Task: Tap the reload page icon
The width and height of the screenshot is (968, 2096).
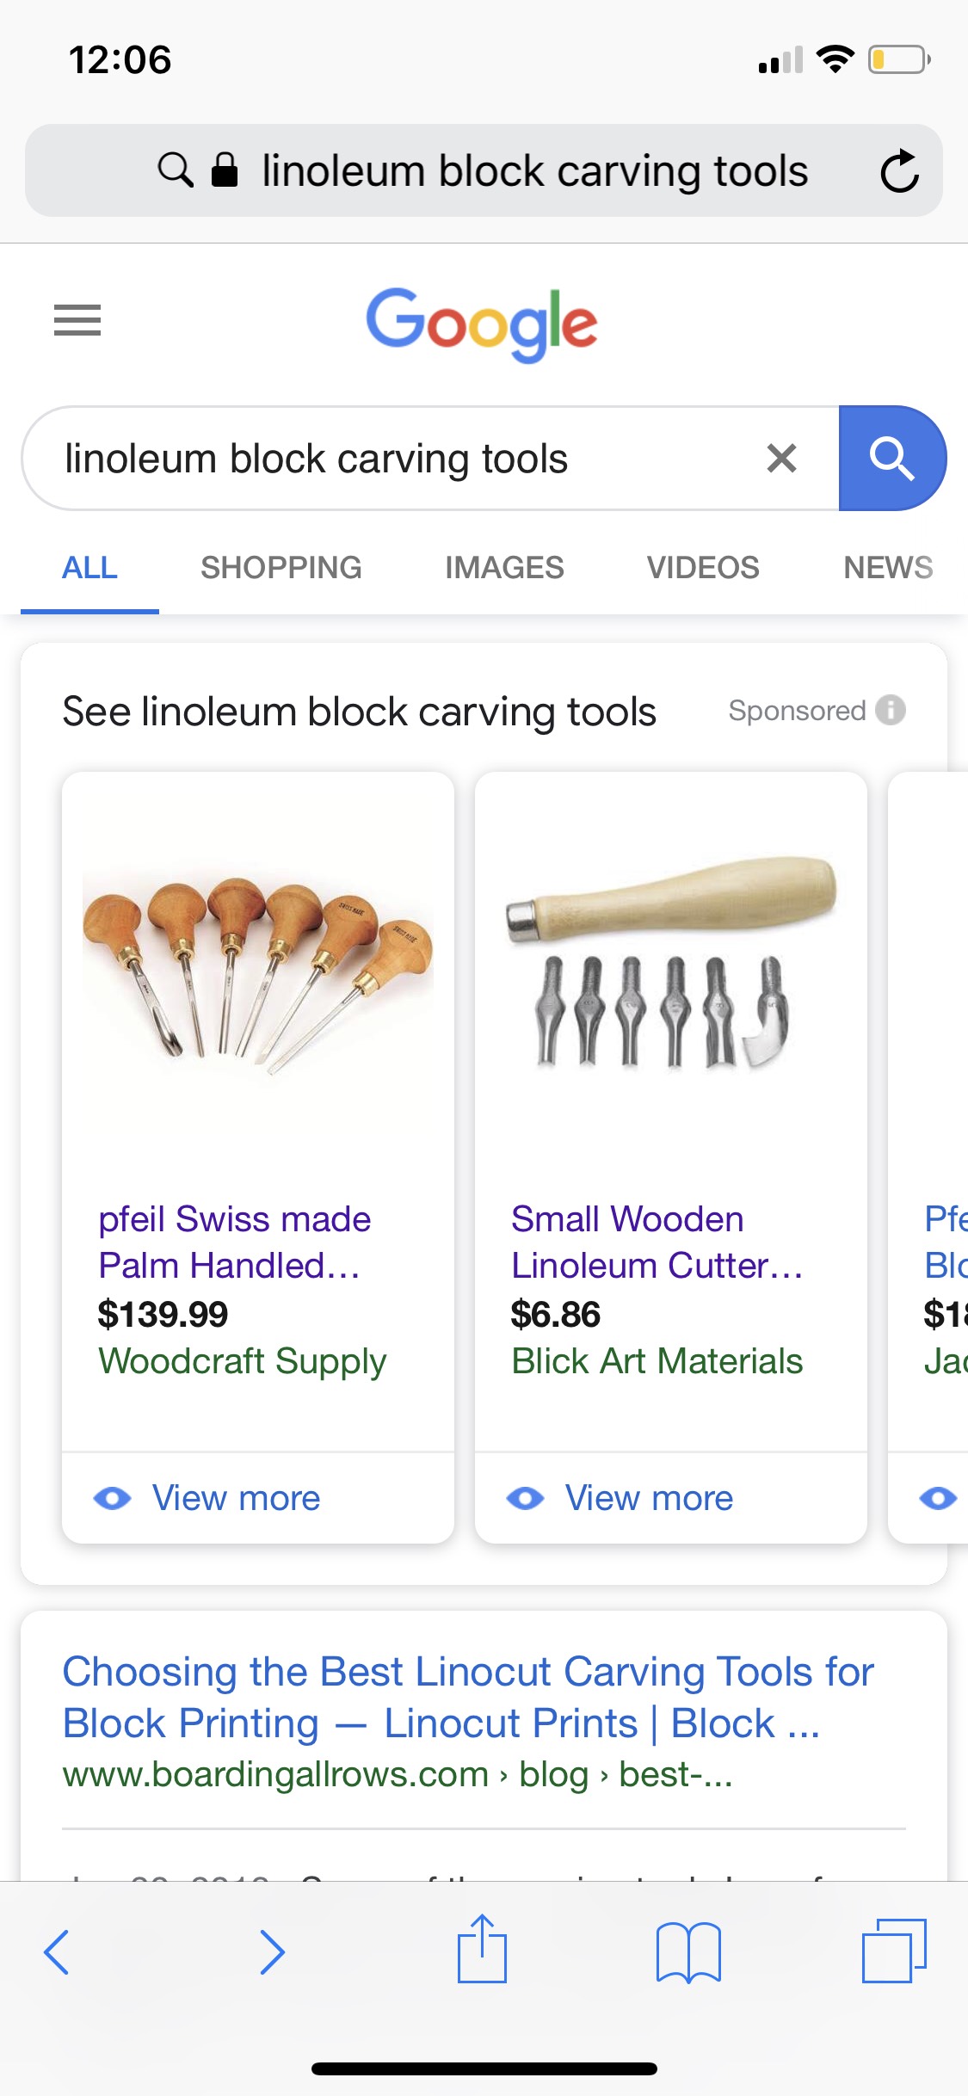Action: coord(899,170)
